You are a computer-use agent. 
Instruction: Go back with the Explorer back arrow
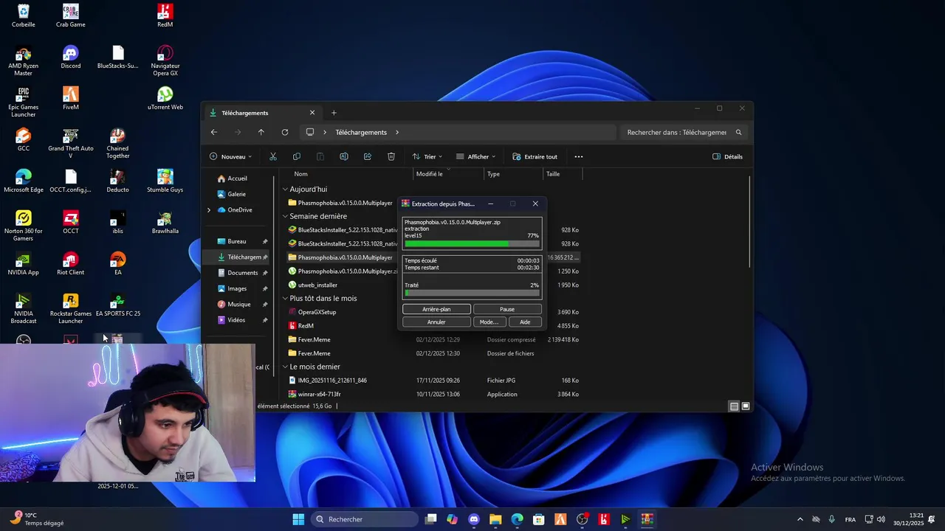[214, 132]
